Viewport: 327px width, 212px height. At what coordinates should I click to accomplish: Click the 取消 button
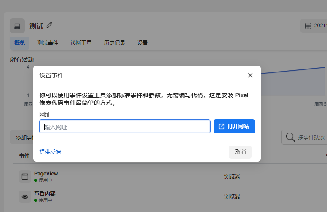pyautogui.click(x=240, y=152)
